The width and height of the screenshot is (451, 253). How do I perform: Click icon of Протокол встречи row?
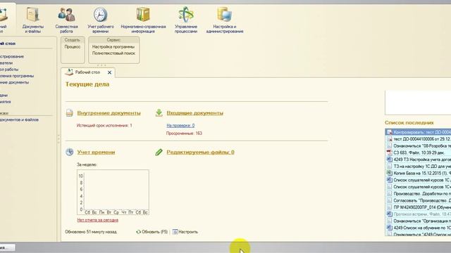[389, 214]
